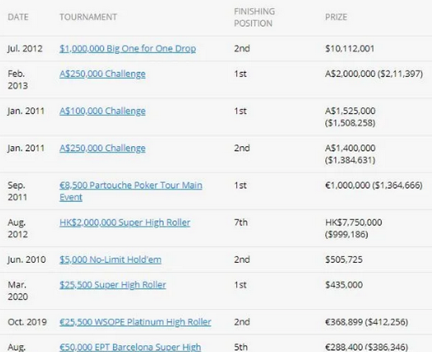The height and width of the screenshot is (352, 432).
Task: Open the €50,000 EPT Barcelona Super High link
Action: point(130,347)
